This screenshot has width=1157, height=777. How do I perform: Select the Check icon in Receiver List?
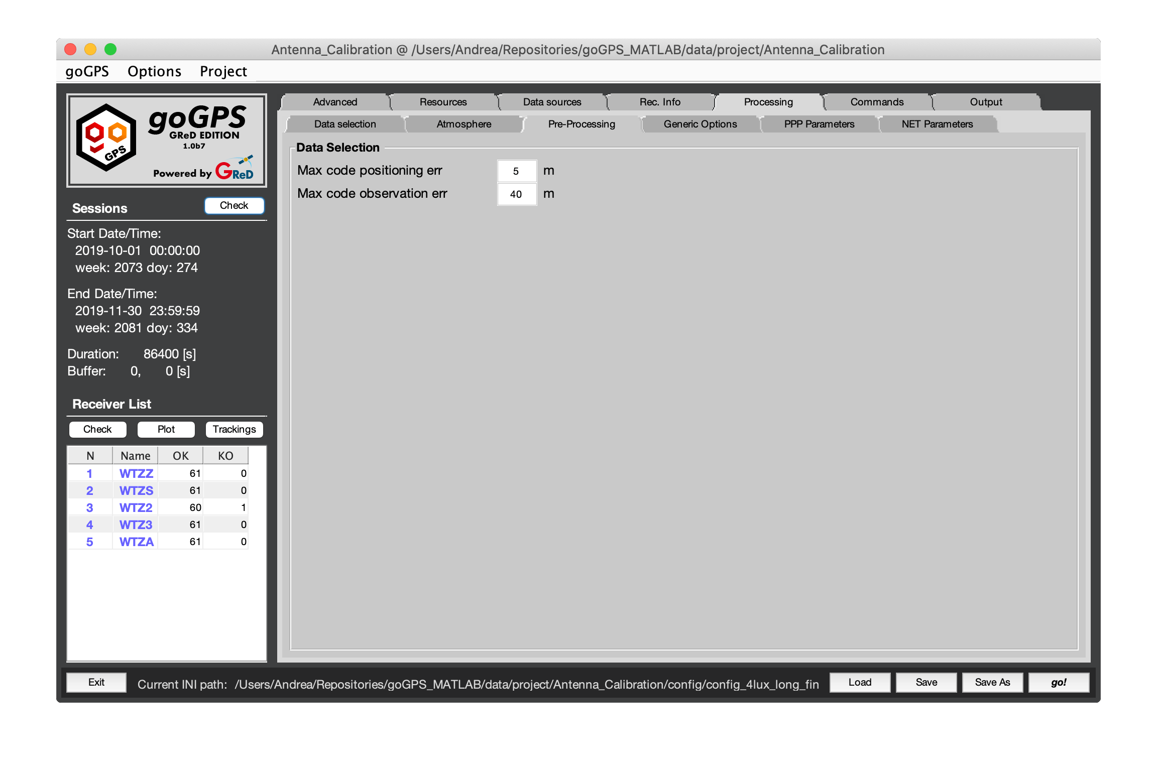[x=97, y=428]
